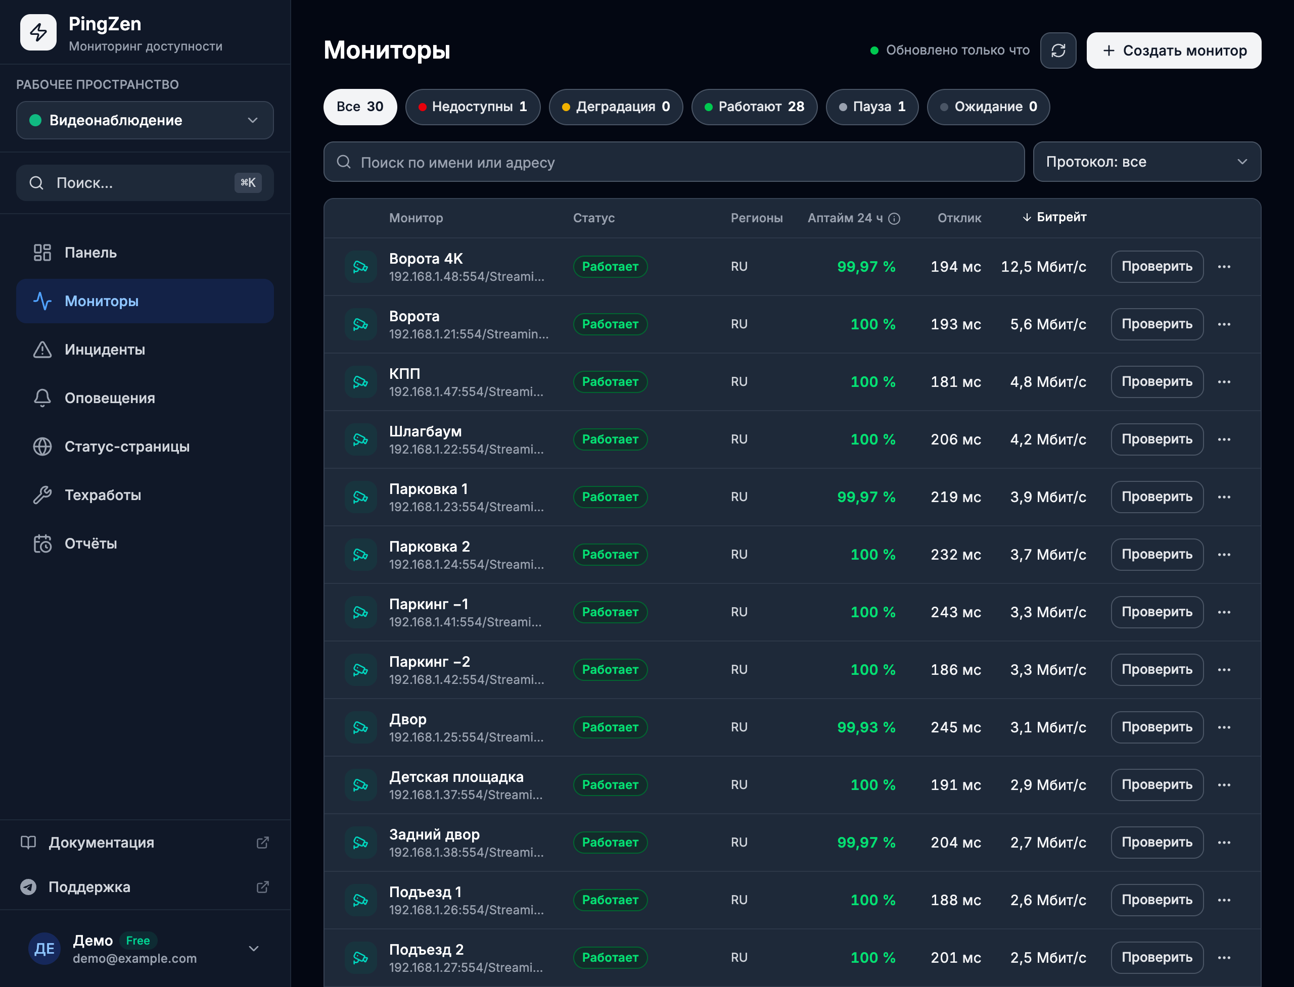Sort the table by Битрейт column

pyautogui.click(x=1054, y=217)
